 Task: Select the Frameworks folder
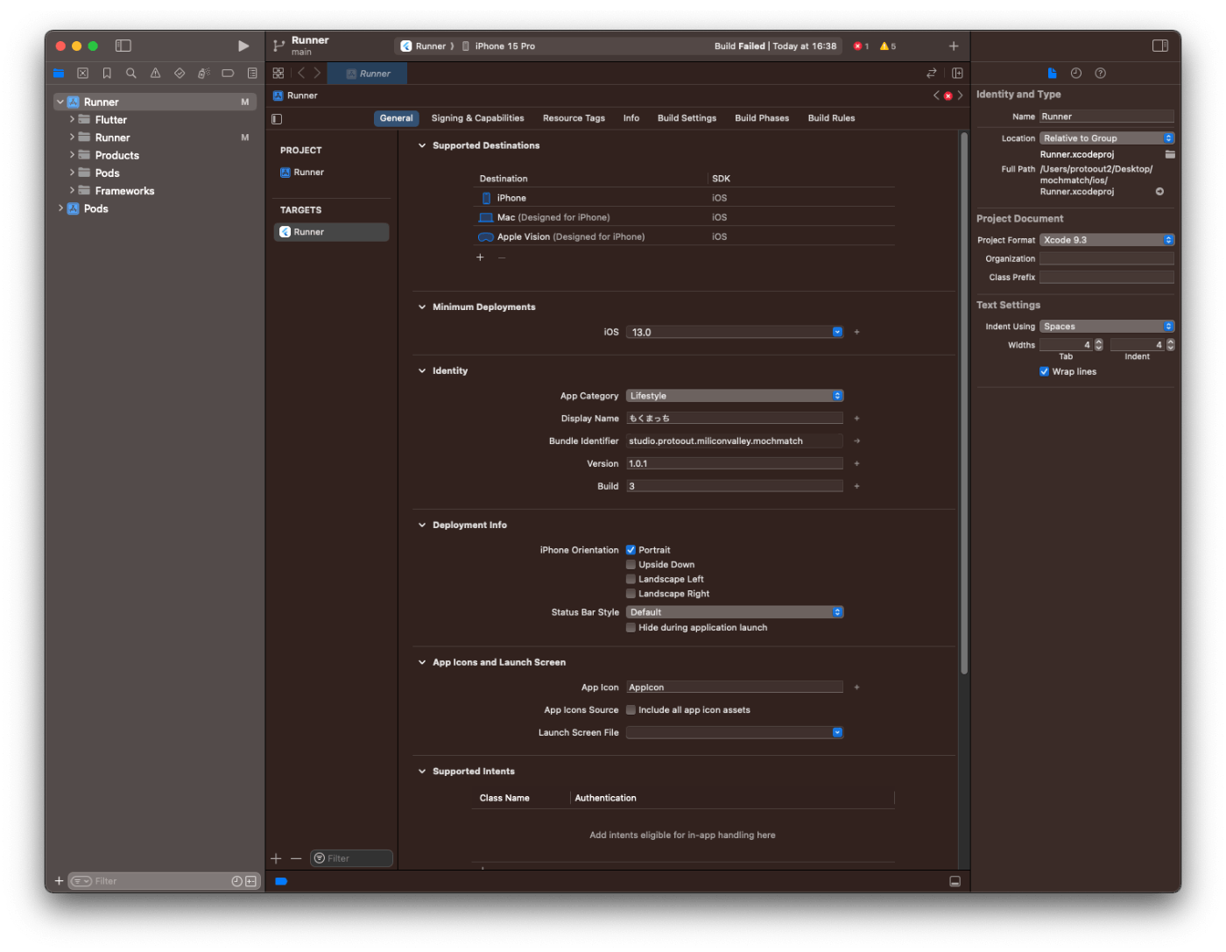point(124,191)
